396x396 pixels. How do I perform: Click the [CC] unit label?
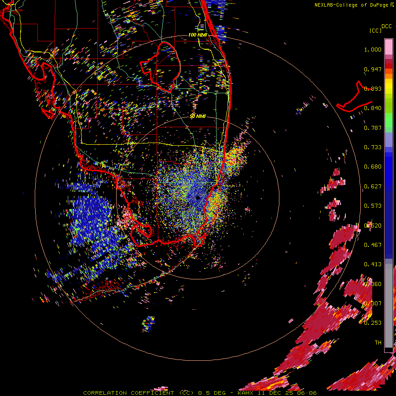(x=375, y=30)
